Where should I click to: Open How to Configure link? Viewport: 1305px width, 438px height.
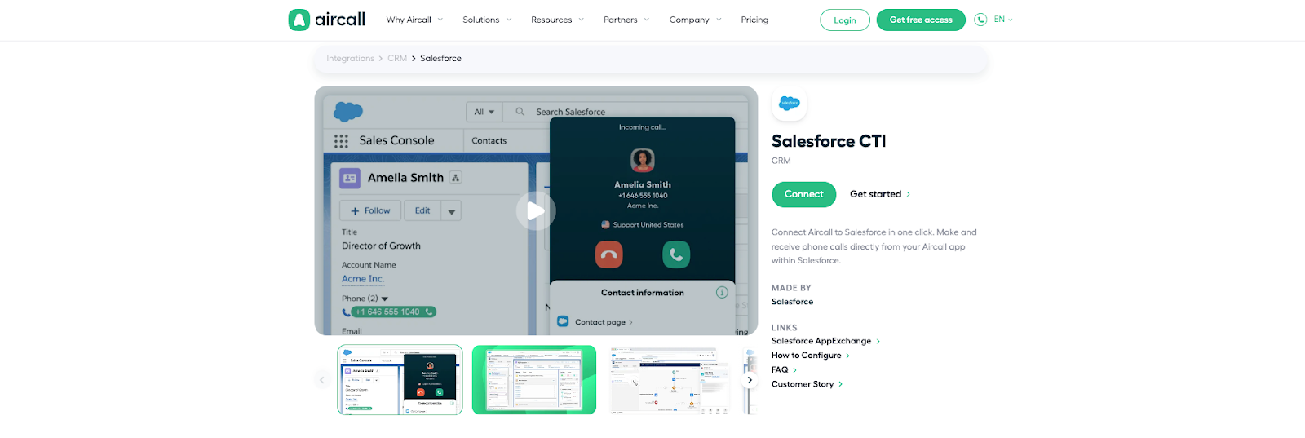(811, 356)
